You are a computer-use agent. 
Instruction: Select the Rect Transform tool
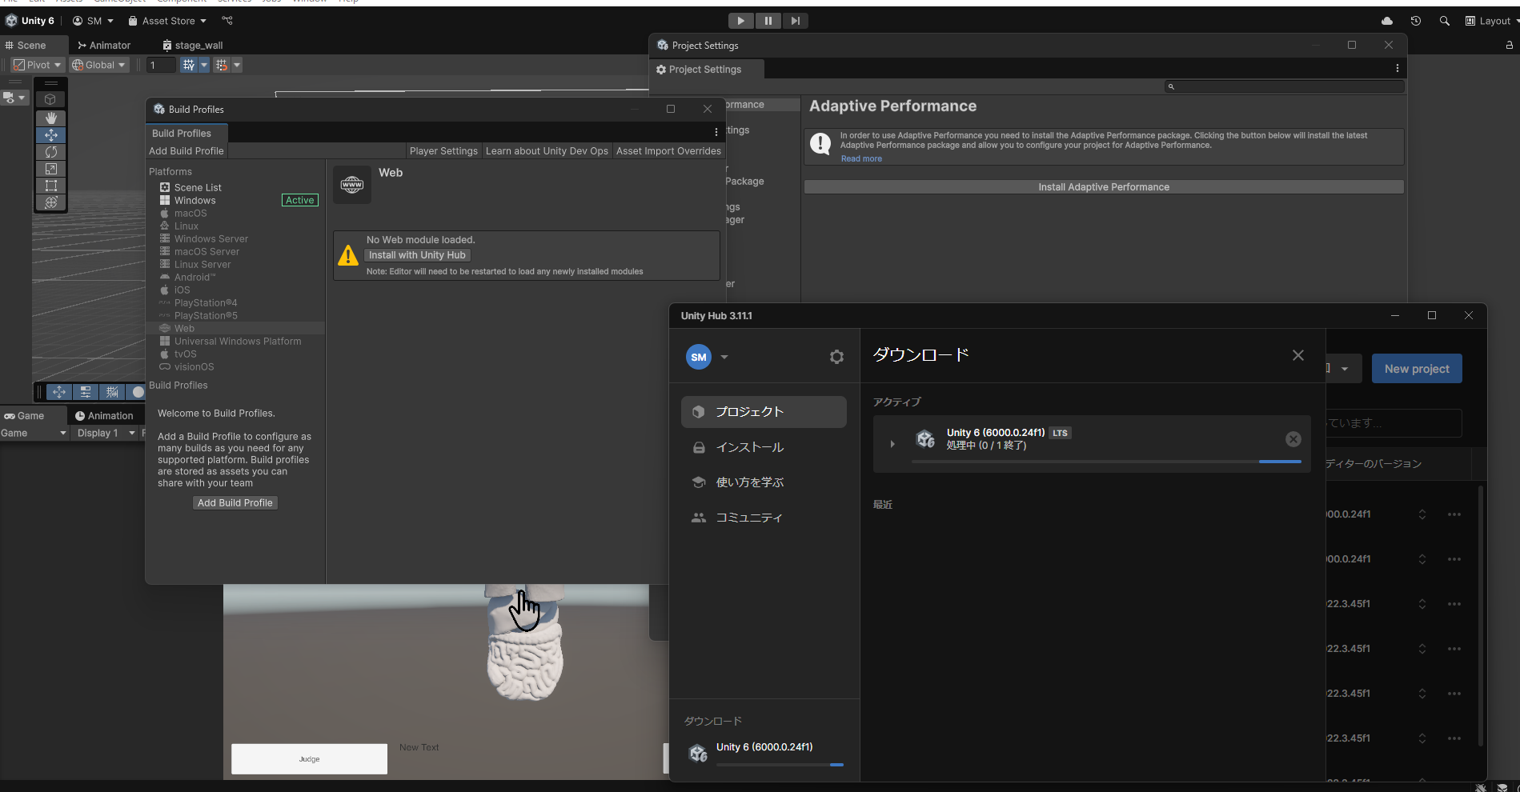click(50, 186)
